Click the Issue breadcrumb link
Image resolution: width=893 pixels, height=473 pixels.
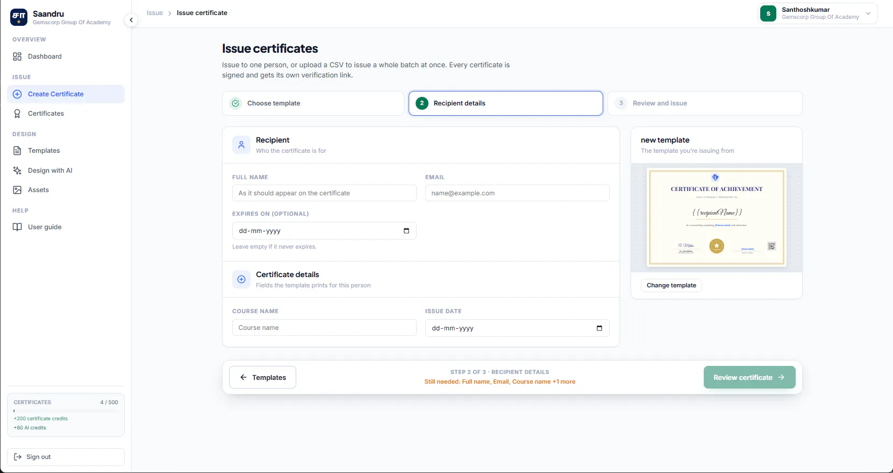click(x=155, y=13)
